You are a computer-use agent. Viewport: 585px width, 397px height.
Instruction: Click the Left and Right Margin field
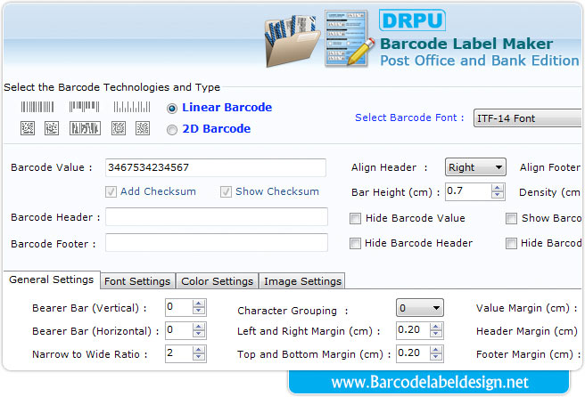coord(413,330)
